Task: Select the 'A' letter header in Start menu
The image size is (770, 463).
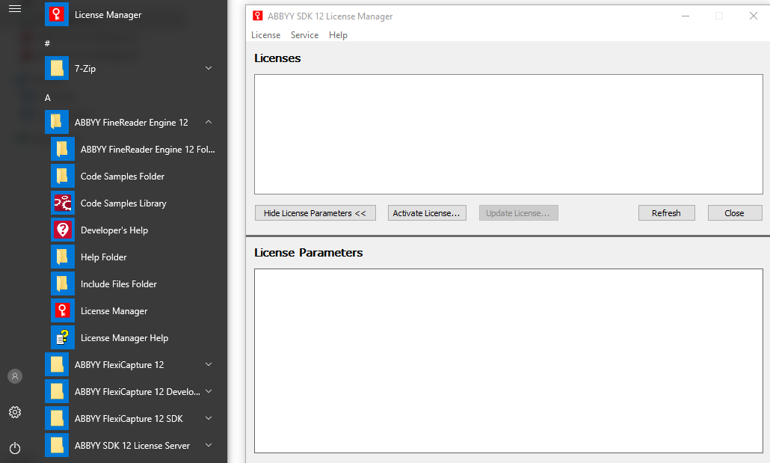Action: coord(48,97)
